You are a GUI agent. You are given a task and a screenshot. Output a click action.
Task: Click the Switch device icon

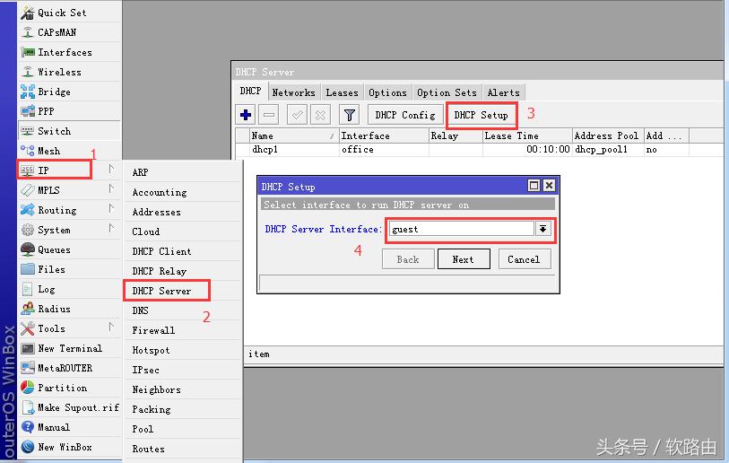point(28,131)
